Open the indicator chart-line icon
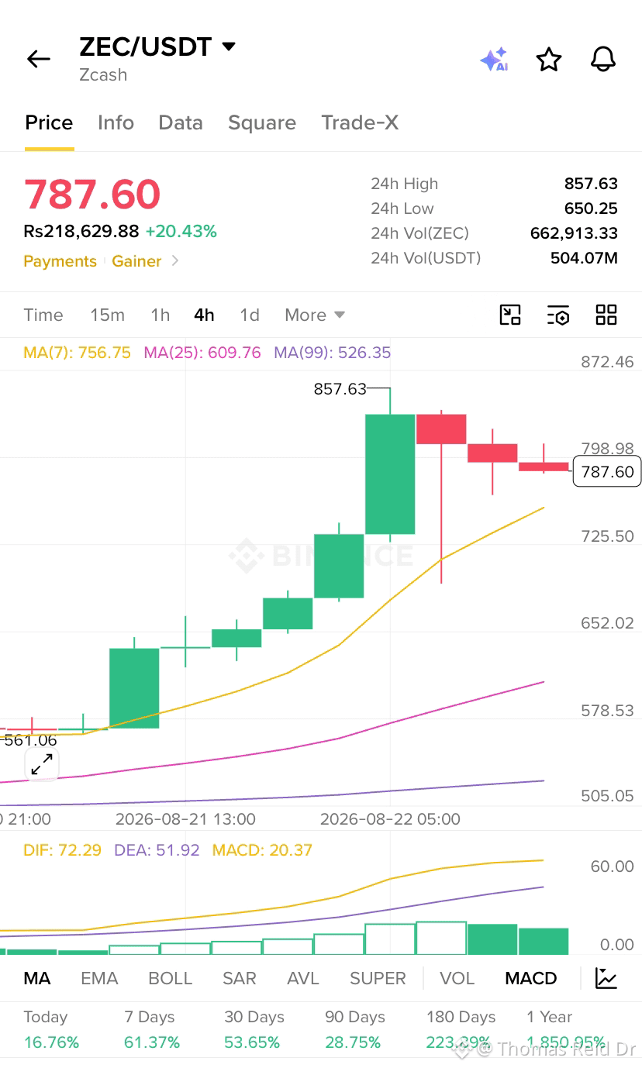Viewport: 642px width, 1068px height. (x=606, y=978)
